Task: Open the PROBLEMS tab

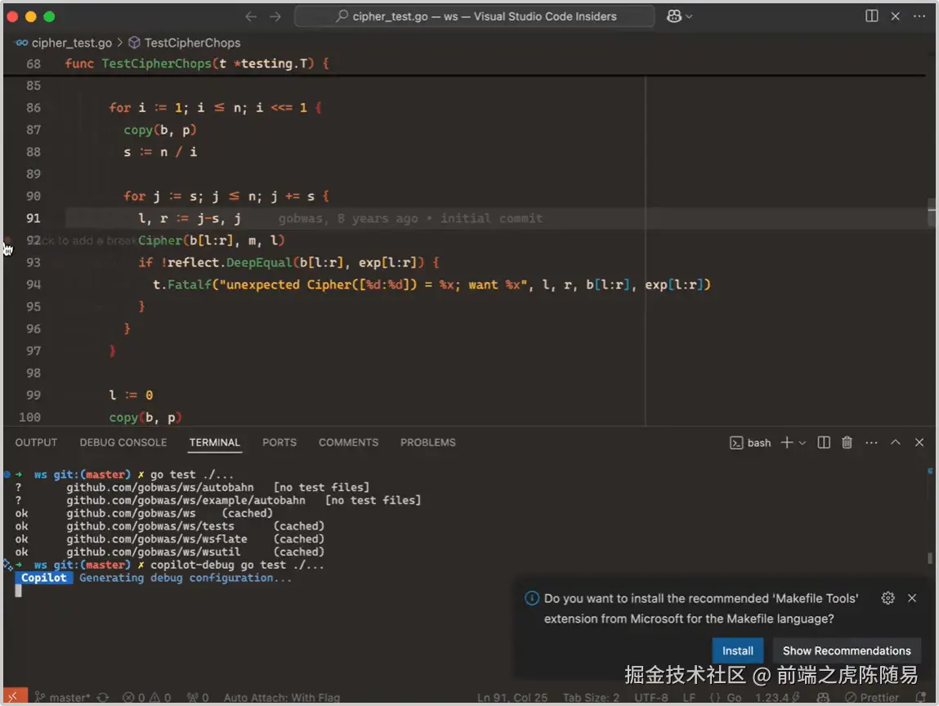Action: [x=428, y=443]
